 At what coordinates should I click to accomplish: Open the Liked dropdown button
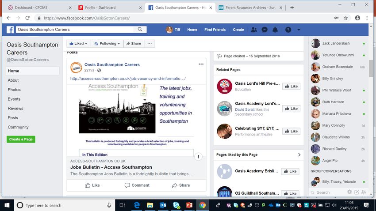point(79,44)
